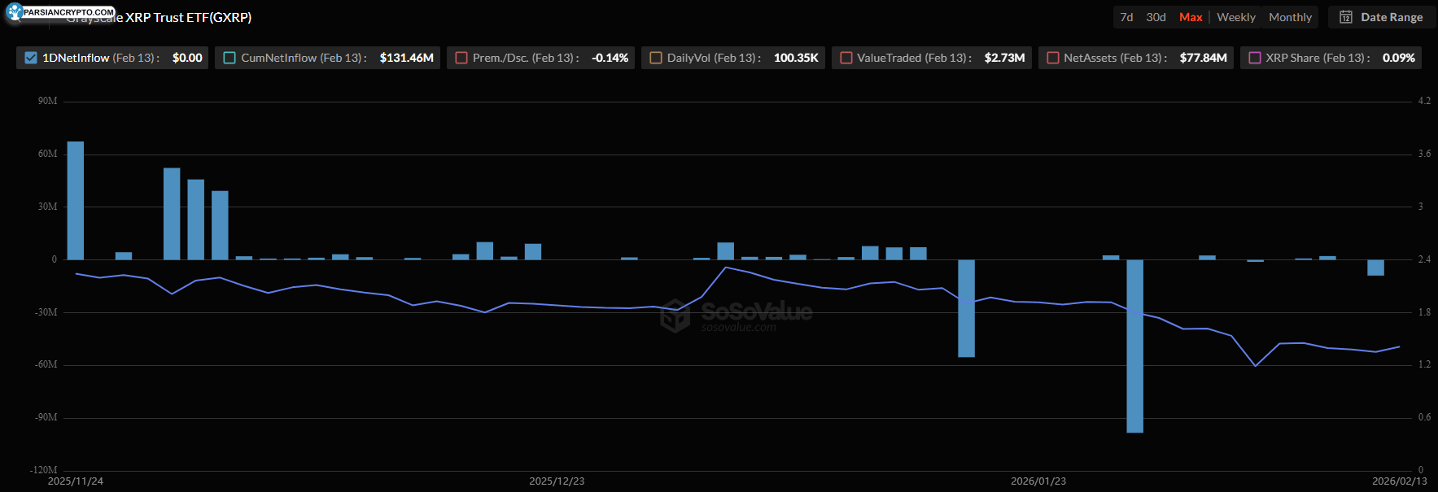The height and width of the screenshot is (492, 1438).
Task: Click the 2026/02/13 x-axis date label
Action: 1400,481
